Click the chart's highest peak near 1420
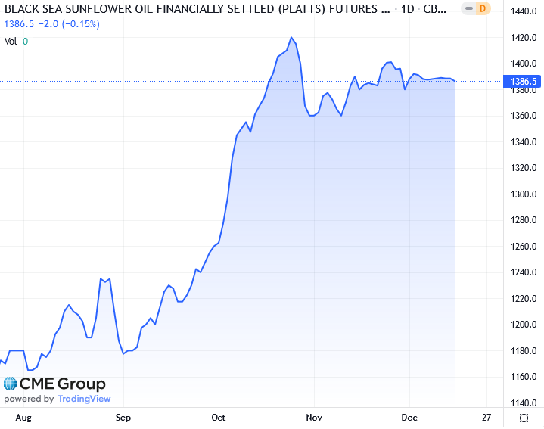Image resolution: width=544 pixels, height=429 pixels. click(x=291, y=37)
